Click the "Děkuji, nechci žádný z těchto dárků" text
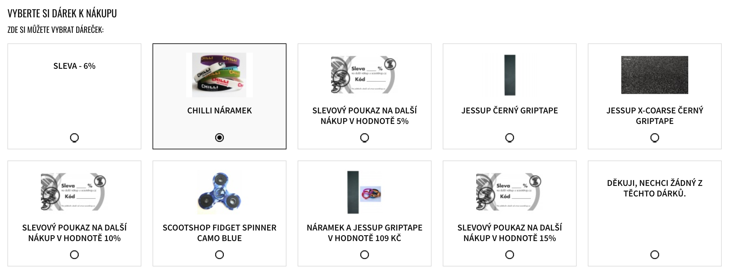Image resolution: width=736 pixels, height=277 pixels. 655,188
